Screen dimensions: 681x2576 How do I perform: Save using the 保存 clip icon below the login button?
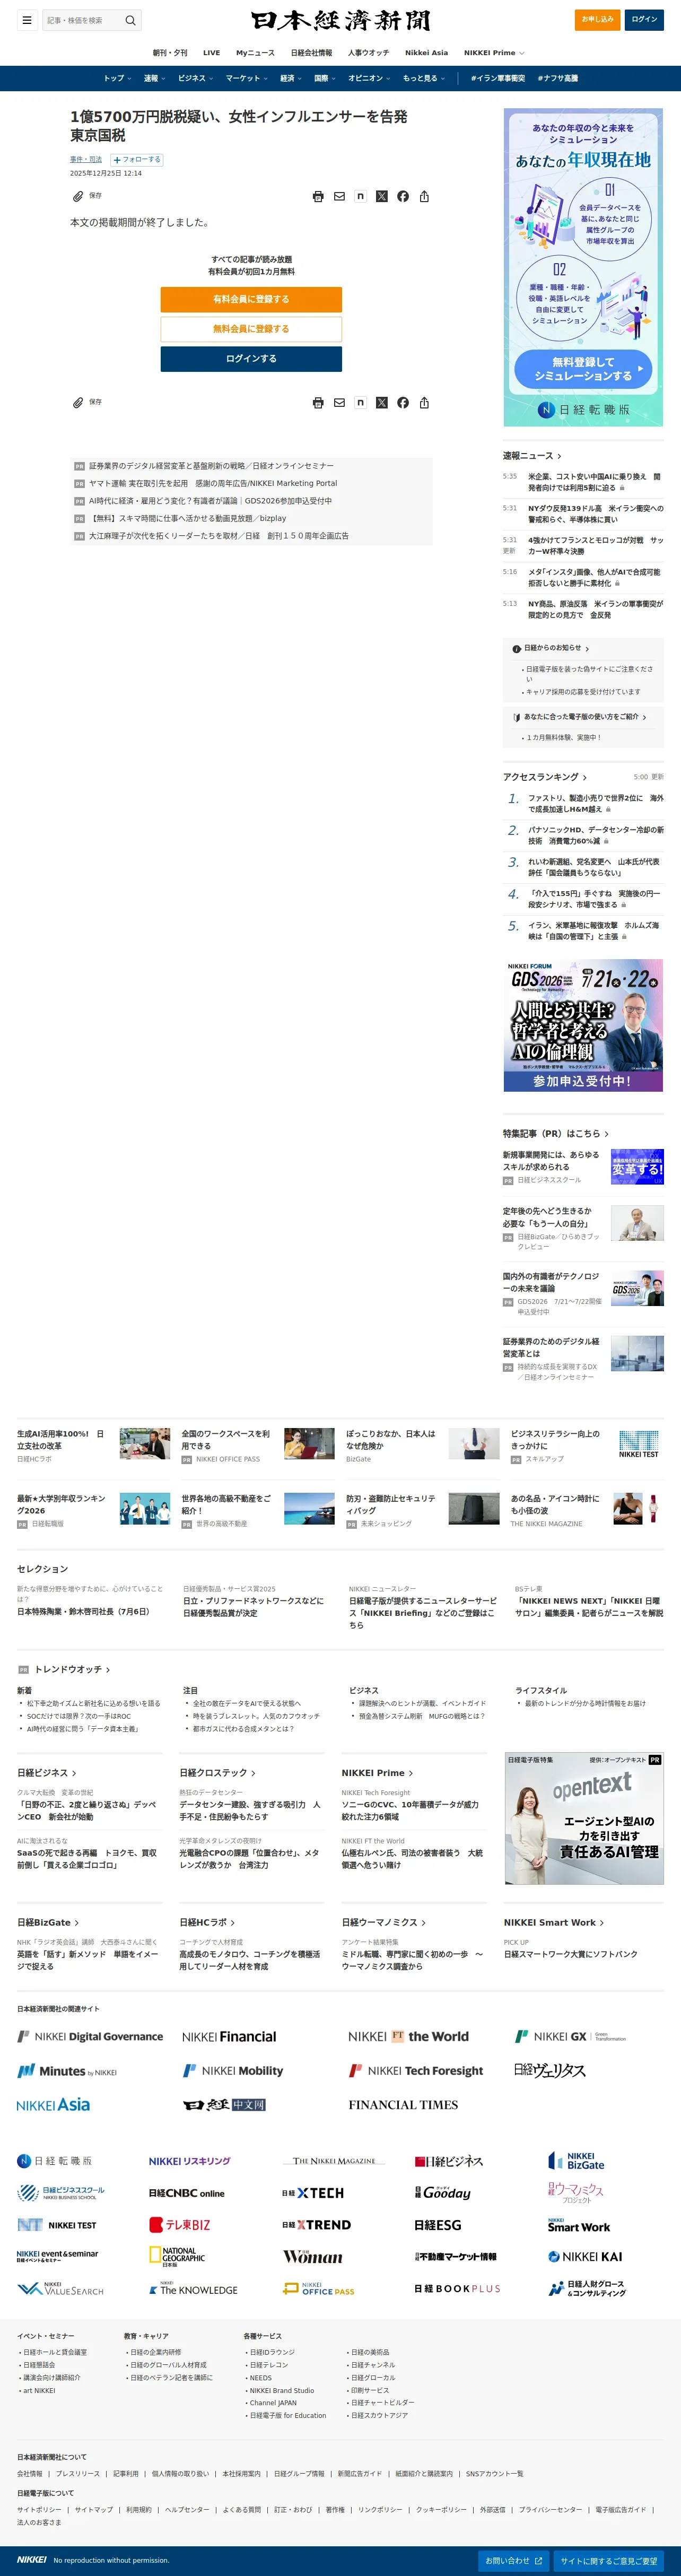pyautogui.click(x=78, y=402)
